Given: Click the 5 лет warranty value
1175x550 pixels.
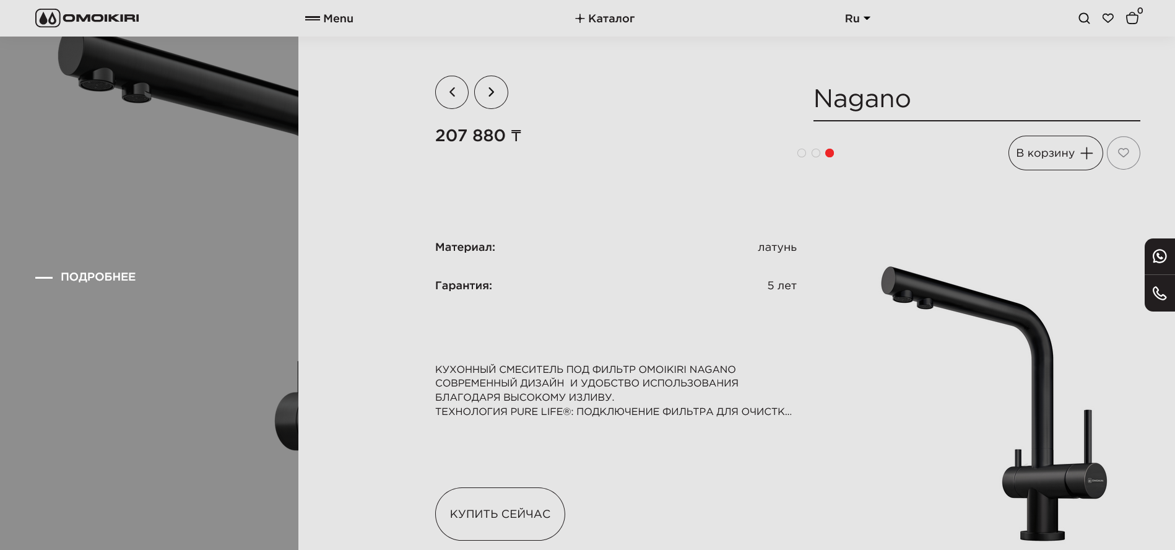Looking at the screenshot, I should (782, 286).
